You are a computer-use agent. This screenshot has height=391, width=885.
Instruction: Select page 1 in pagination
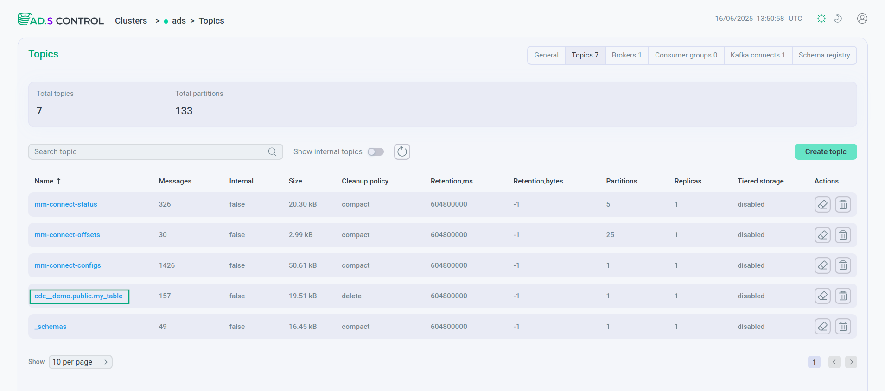[814, 362]
